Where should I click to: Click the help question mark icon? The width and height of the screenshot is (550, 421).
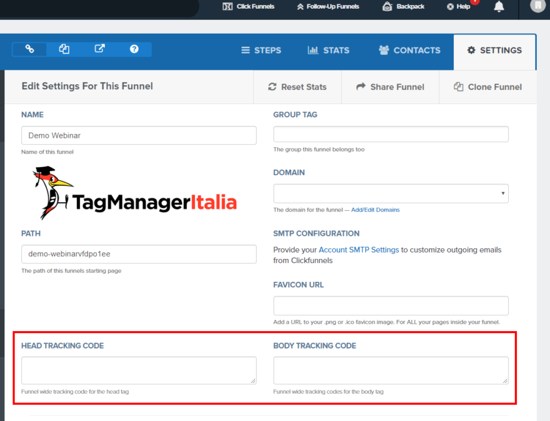[134, 49]
